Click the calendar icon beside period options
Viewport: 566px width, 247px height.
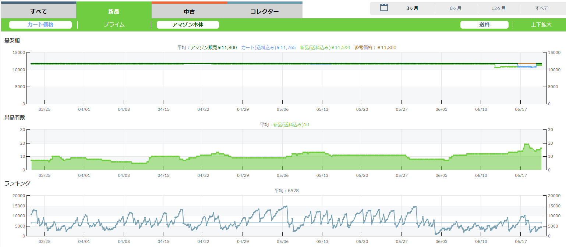click(x=384, y=8)
